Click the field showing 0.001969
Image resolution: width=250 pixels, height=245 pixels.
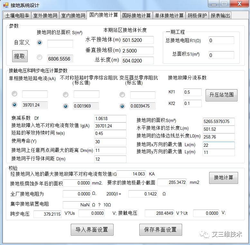(x=86, y=106)
